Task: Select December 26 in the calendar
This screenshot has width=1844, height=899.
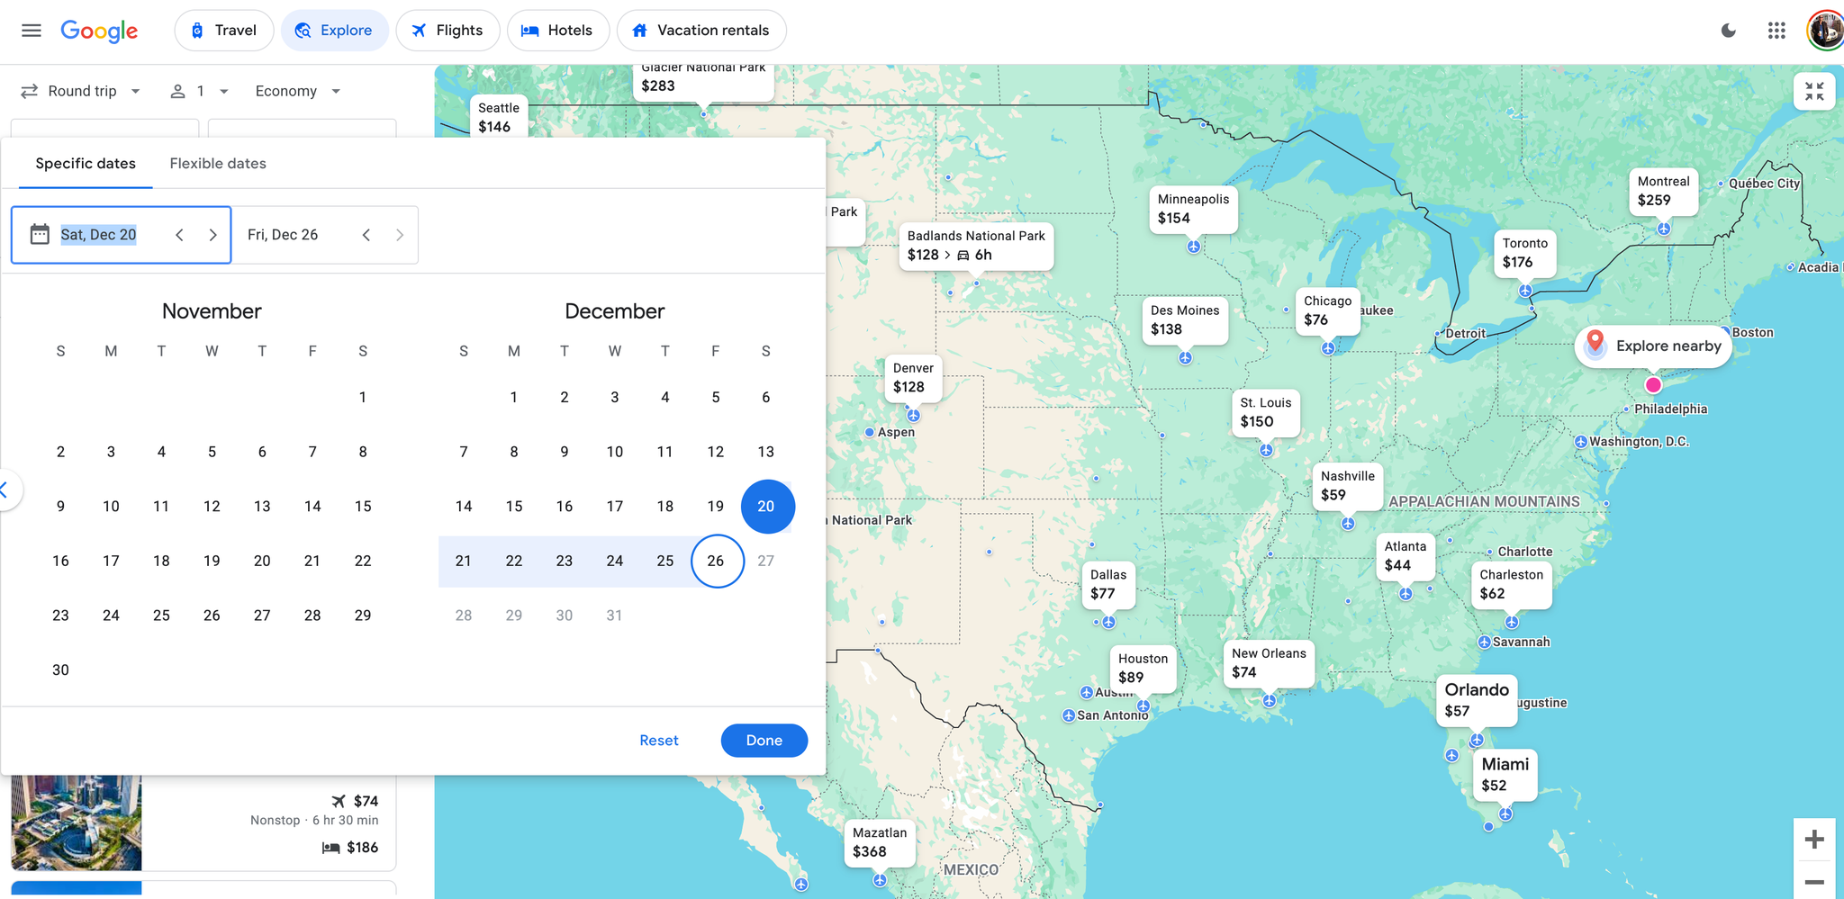Action: [x=716, y=561]
